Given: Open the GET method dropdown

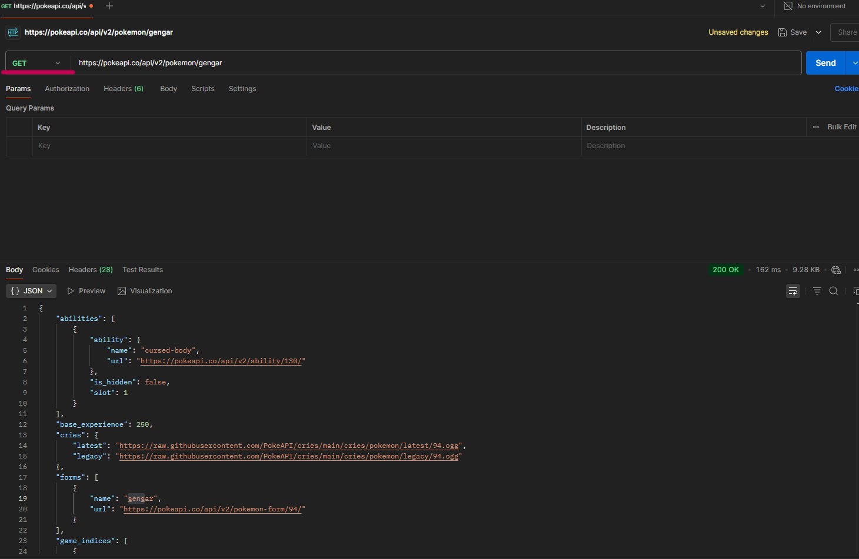Looking at the screenshot, I should pyautogui.click(x=36, y=63).
